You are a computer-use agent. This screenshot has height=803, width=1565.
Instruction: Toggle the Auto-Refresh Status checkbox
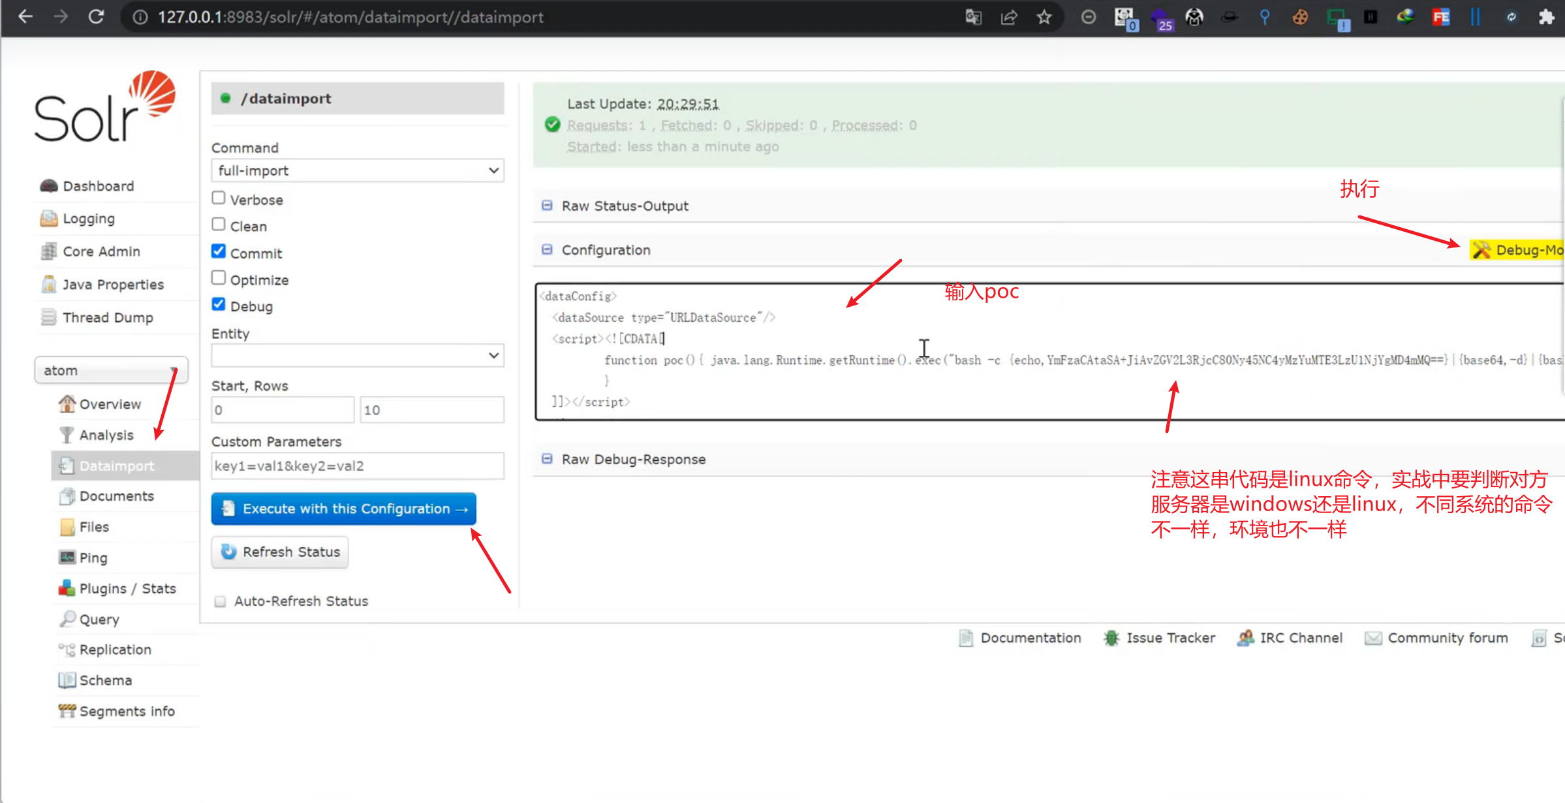click(221, 601)
